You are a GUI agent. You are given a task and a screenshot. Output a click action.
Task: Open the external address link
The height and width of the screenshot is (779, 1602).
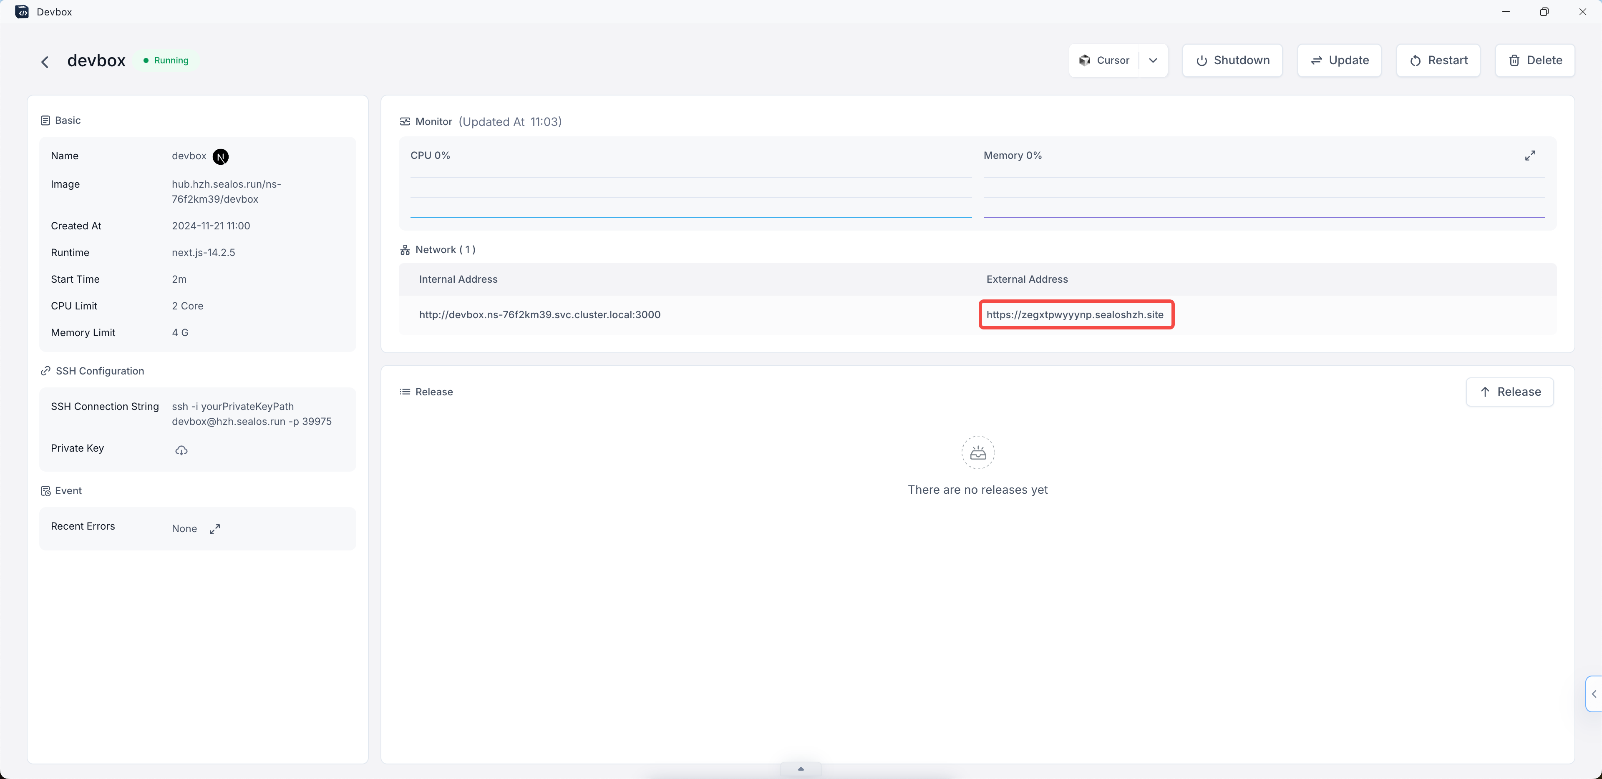1075,314
